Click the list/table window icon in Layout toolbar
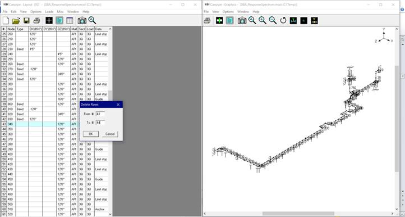Image resolution: width=405 pixels, height=217 pixels. [x=70, y=20]
